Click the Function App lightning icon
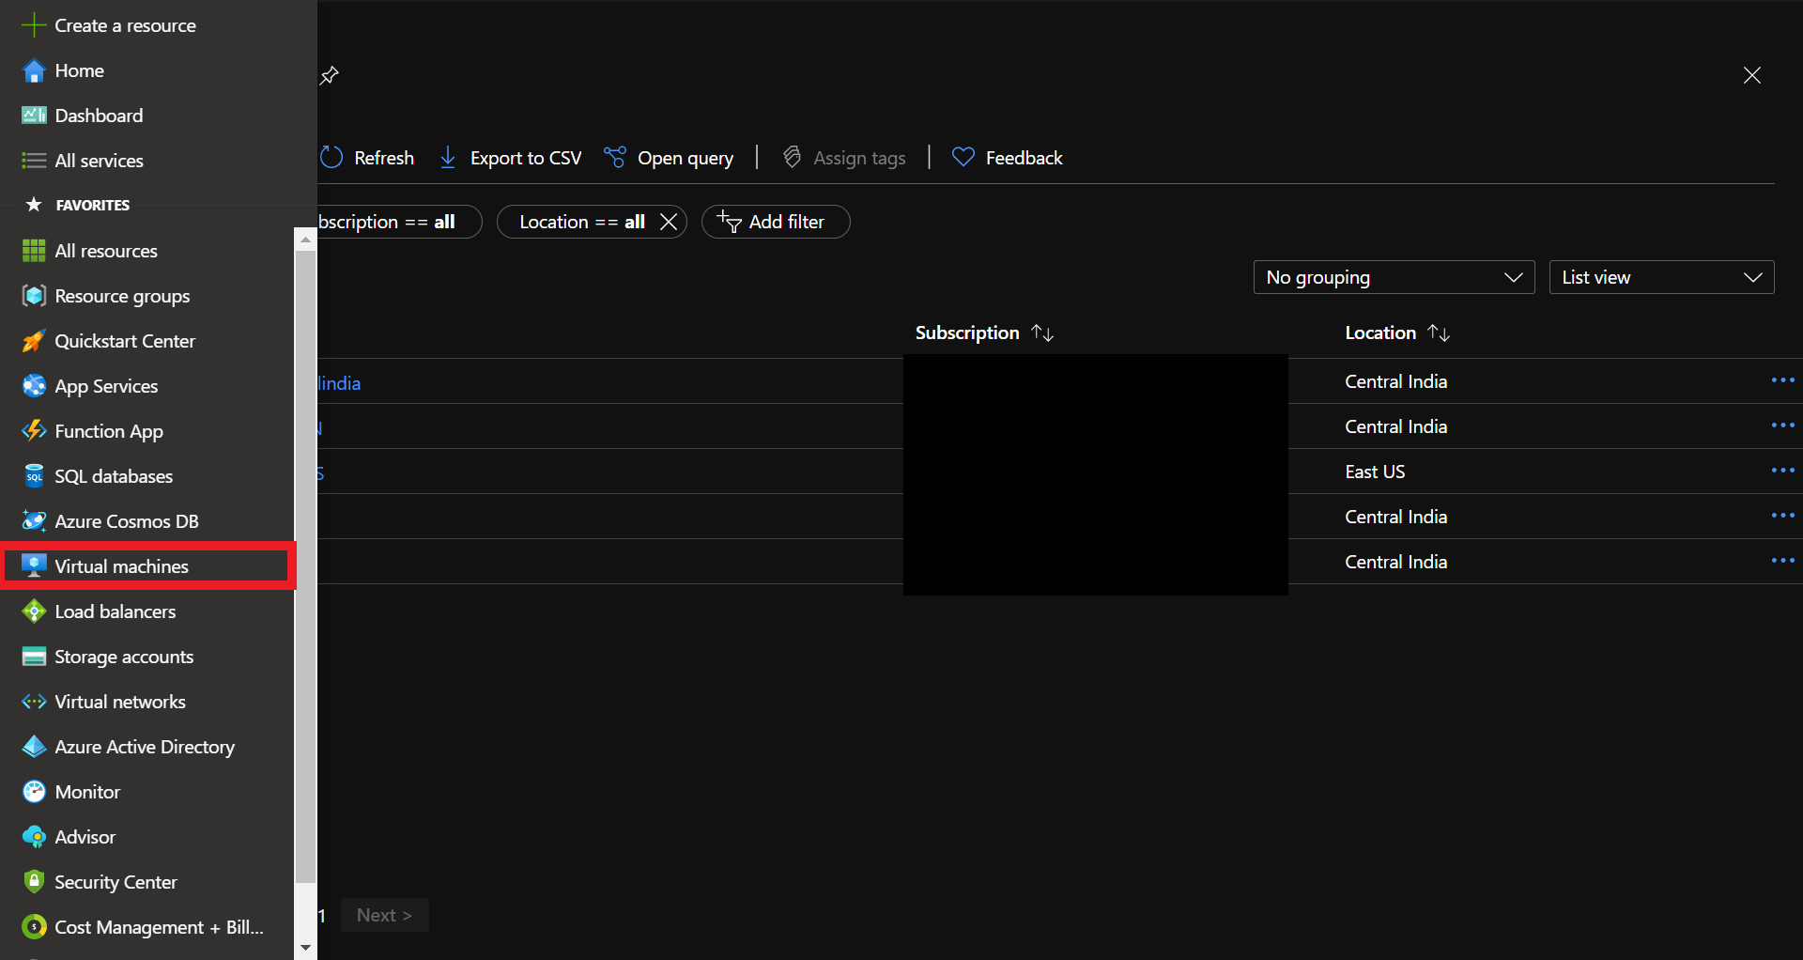1803x960 pixels. coord(34,431)
